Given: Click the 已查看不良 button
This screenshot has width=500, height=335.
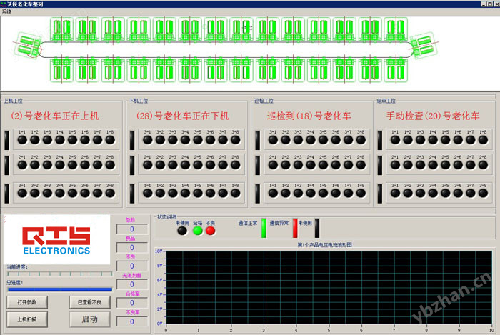Looking at the screenshot, I should click(89, 302).
